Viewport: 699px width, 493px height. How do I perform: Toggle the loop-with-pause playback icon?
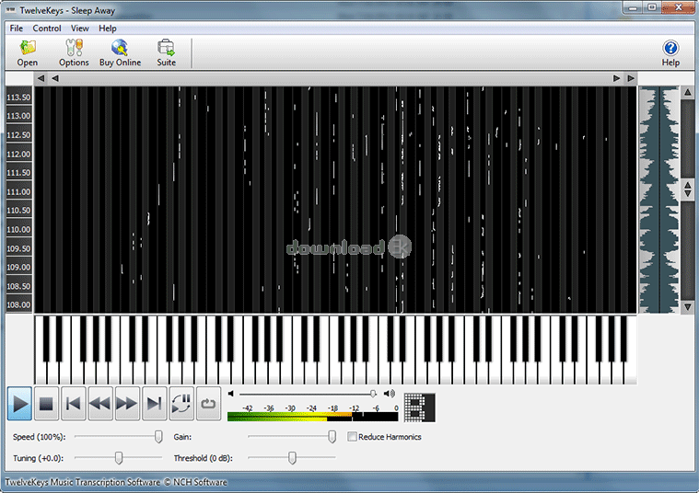click(x=181, y=404)
